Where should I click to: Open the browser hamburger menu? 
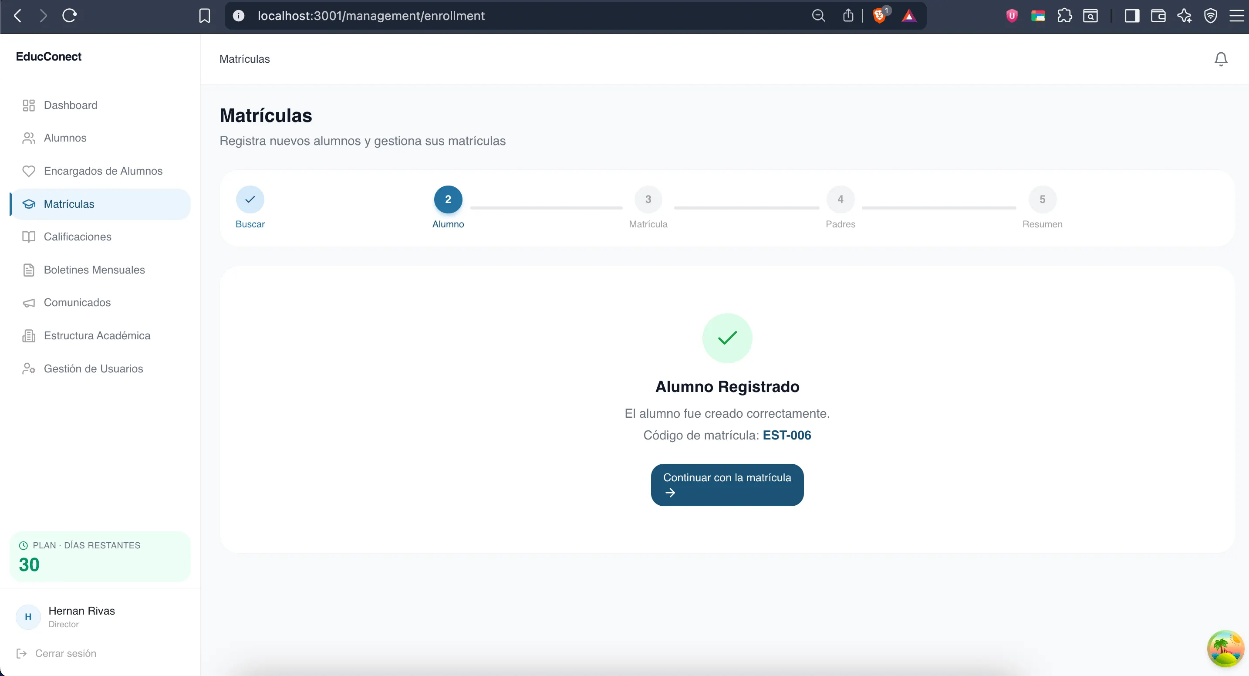coord(1236,16)
